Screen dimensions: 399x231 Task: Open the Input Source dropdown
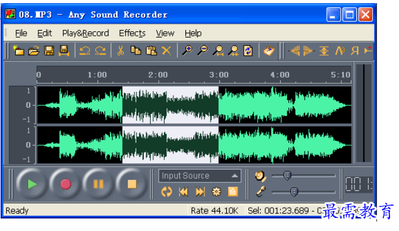coord(200,176)
